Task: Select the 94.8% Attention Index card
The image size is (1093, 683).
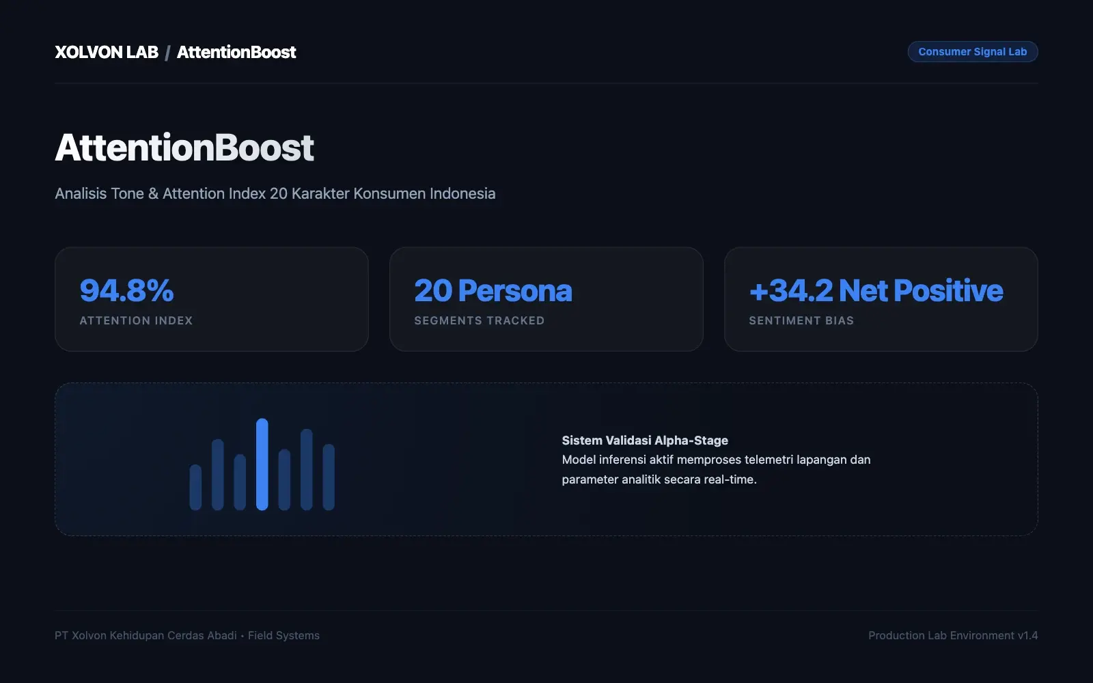Action: click(212, 299)
